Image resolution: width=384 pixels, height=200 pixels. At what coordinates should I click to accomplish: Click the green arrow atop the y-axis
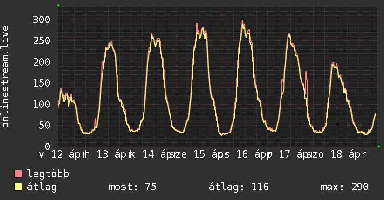pyautogui.click(x=58, y=5)
